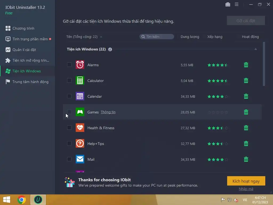Image resolution: width=273 pixels, height=205 pixels.
Task: Click the toolbox icon in title bar
Action: tap(228, 4)
